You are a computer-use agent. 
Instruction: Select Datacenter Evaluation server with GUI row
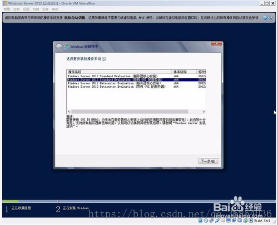point(137,87)
